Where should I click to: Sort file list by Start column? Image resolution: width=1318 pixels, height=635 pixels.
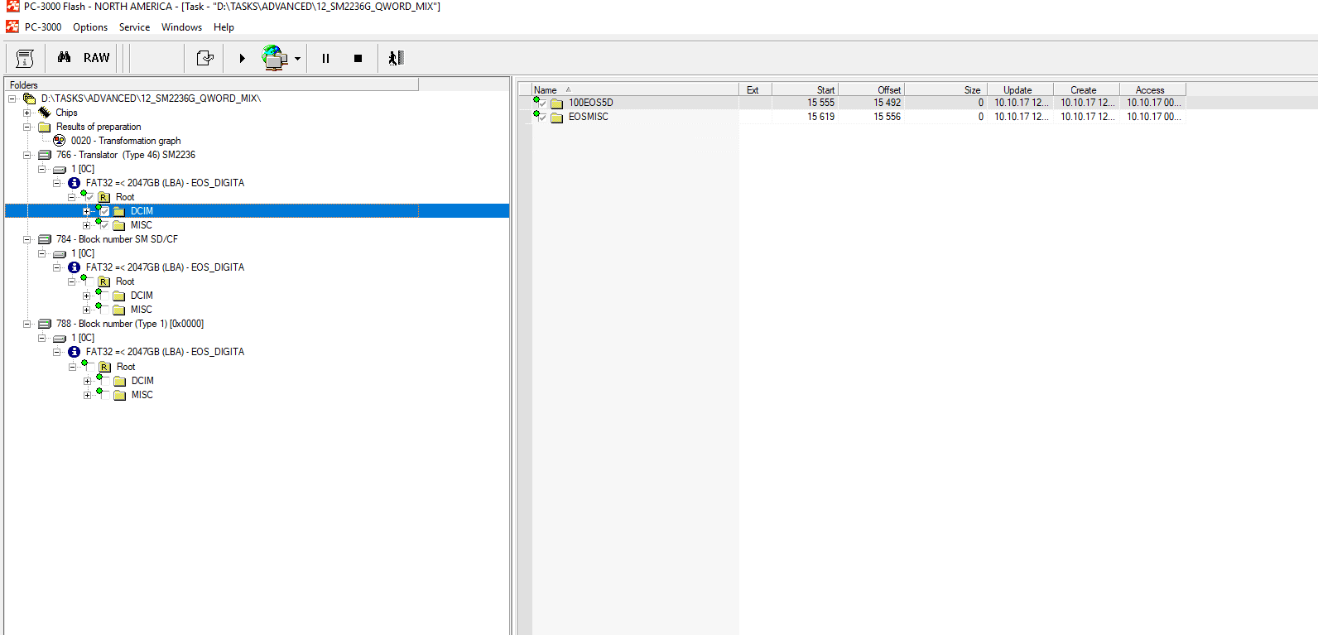point(805,89)
